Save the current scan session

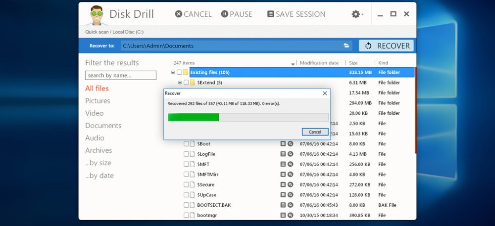coord(296,14)
